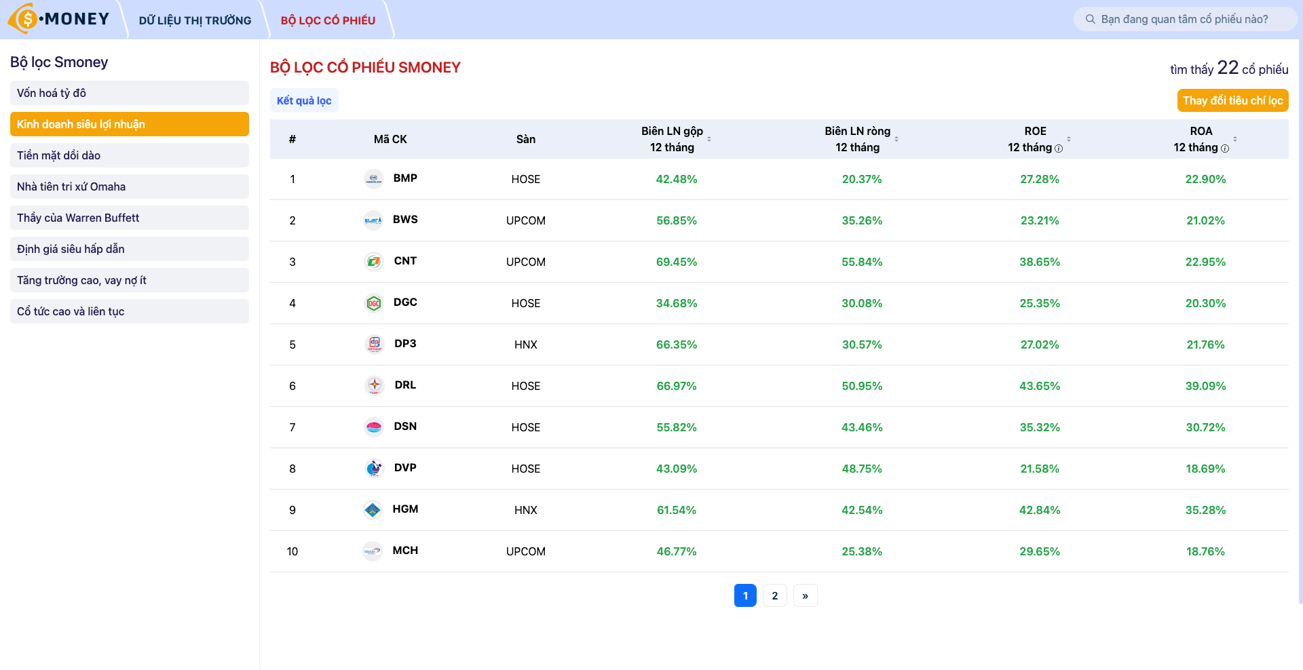This screenshot has height=670, width=1303.
Task: Click Thay đổi tiêu chí lọc button
Action: click(x=1232, y=100)
